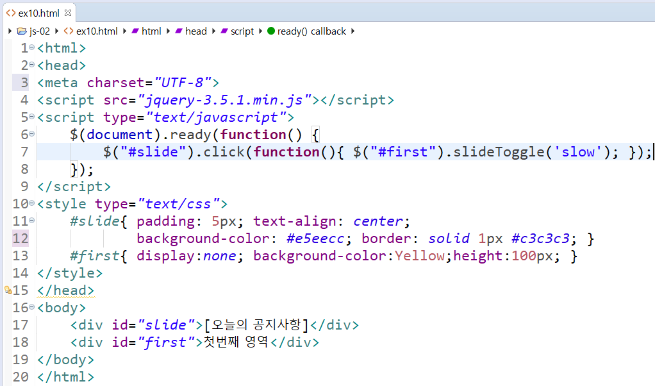Select the script breadcrumb item
The height and width of the screenshot is (386, 655).
click(242, 31)
